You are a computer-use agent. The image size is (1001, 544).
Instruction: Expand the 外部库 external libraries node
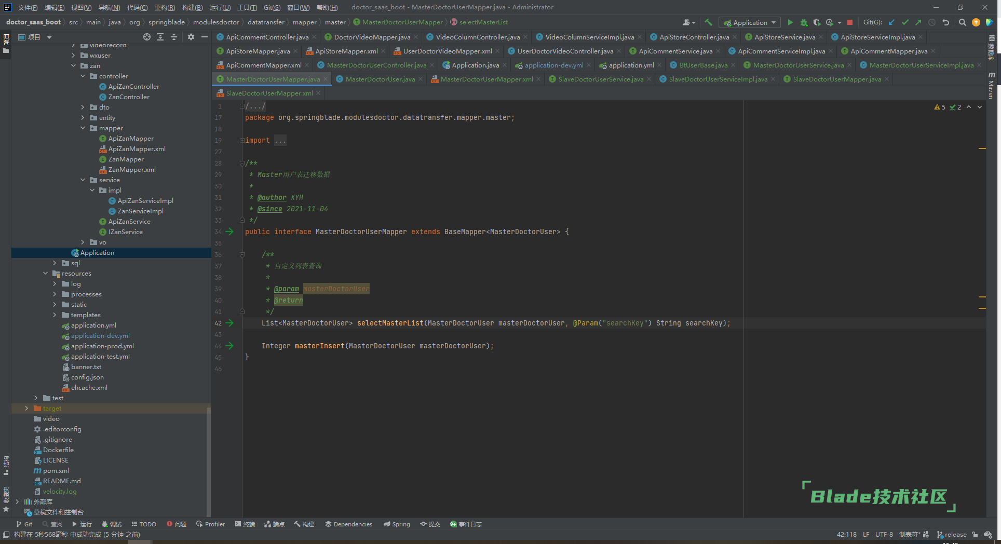click(x=17, y=501)
